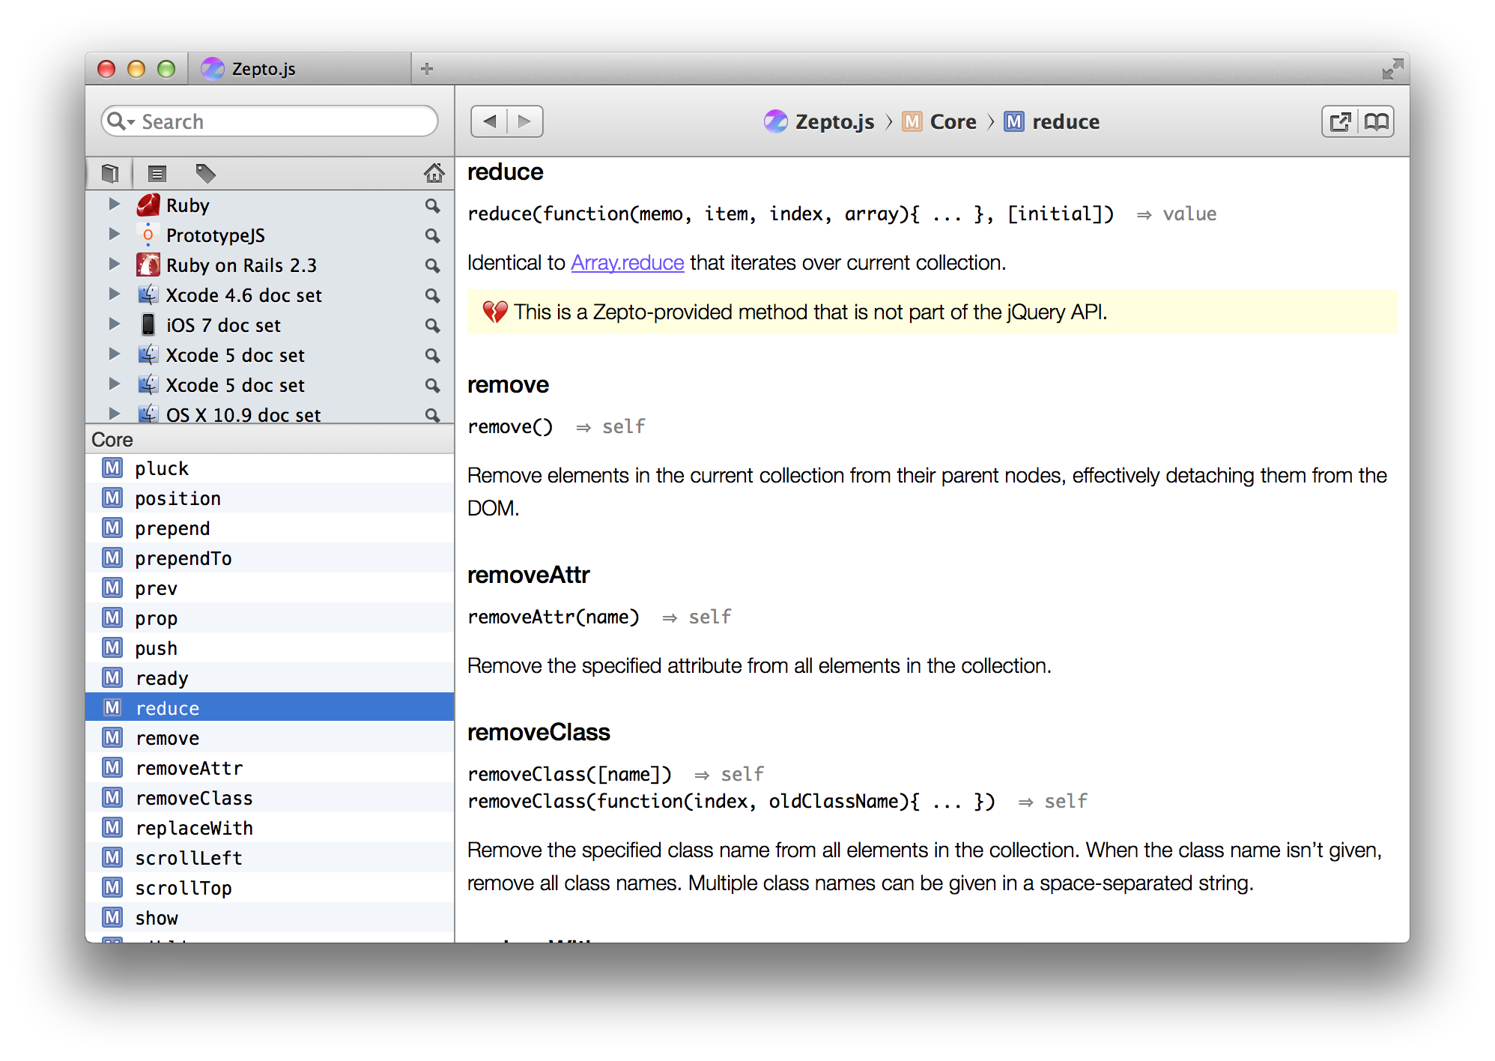The image size is (1495, 1061).
Task: Go to home via the house icon
Action: pyautogui.click(x=434, y=174)
